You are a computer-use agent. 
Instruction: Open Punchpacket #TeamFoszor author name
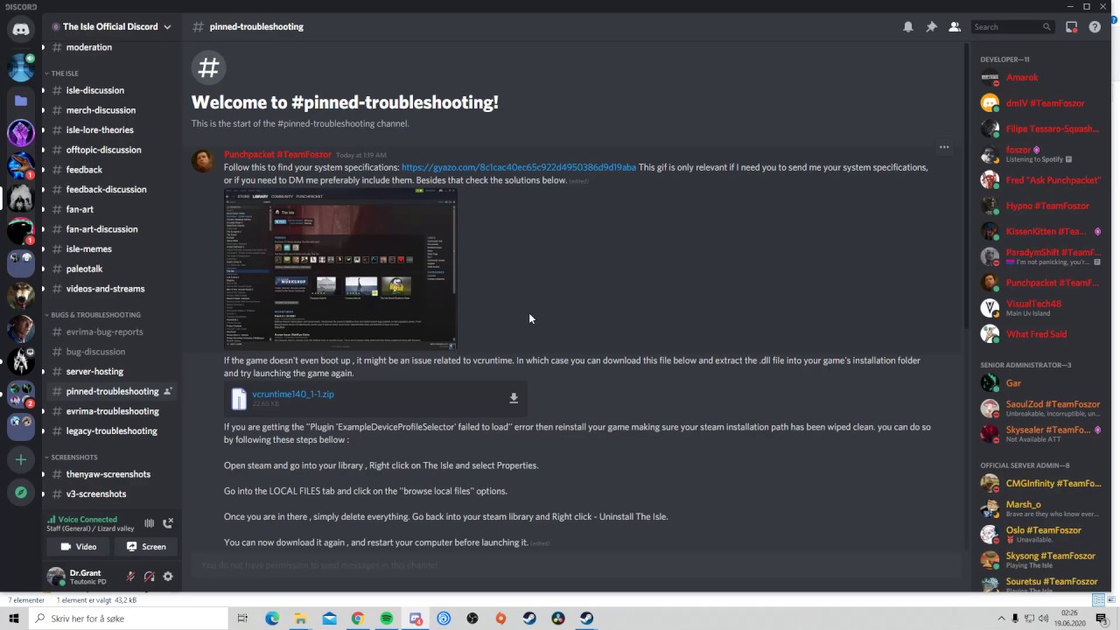[x=277, y=155]
